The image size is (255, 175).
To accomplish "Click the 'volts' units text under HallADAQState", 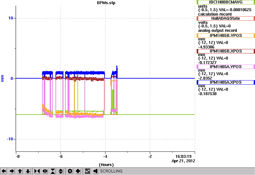I will 203,22.
